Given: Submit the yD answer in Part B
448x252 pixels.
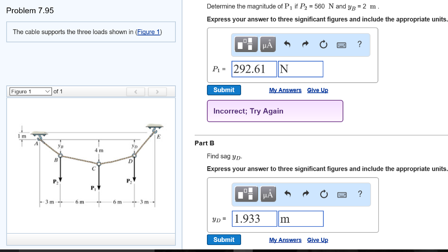Looking at the screenshot, I should 224,239.
